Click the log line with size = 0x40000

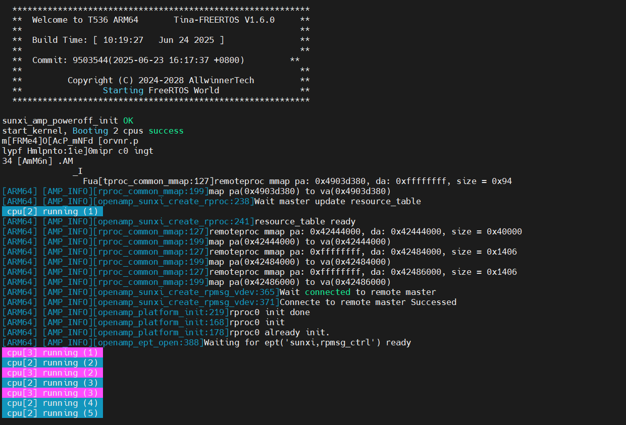(262, 231)
